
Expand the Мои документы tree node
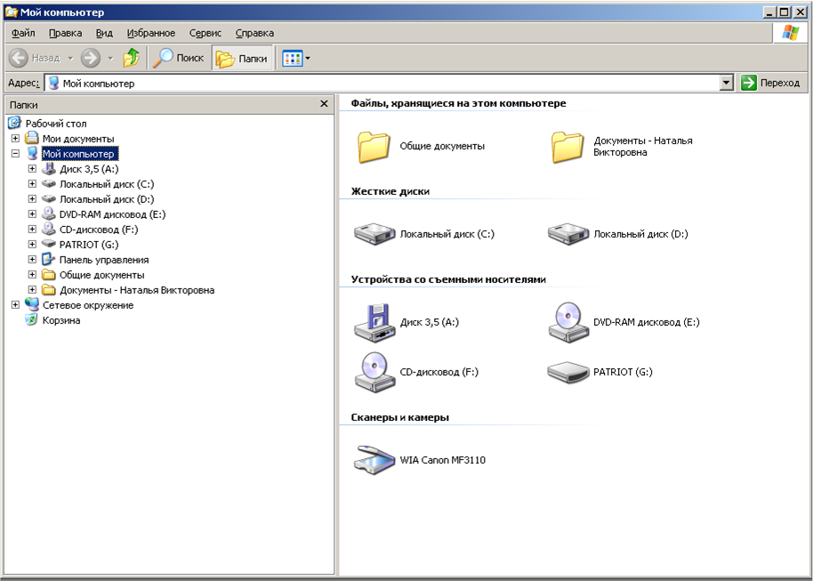15,139
